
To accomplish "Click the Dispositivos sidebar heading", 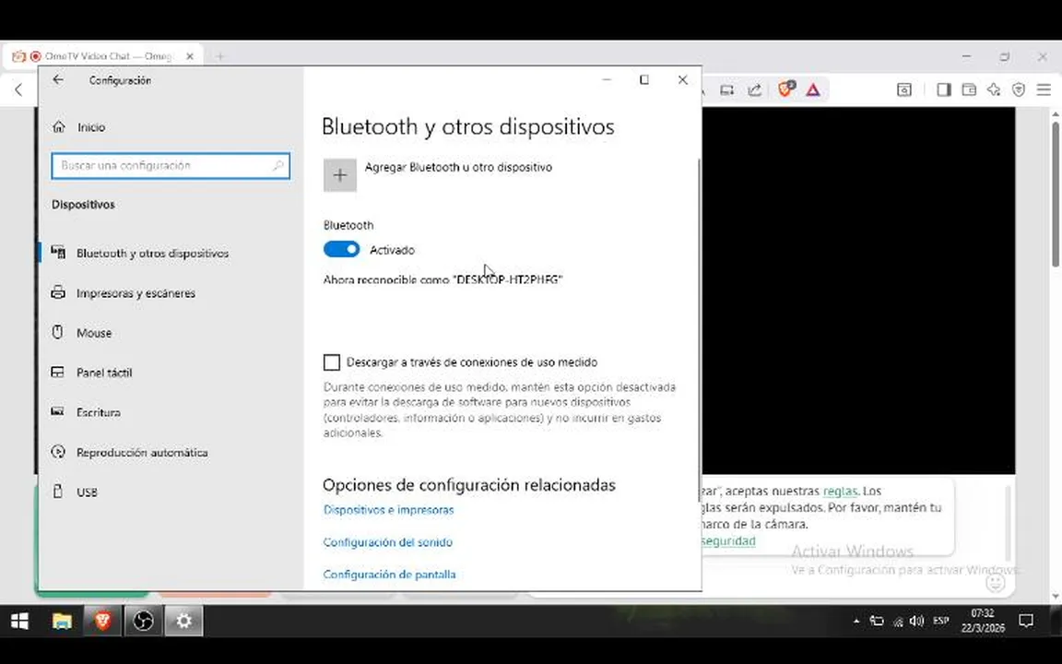I will 83,205.
